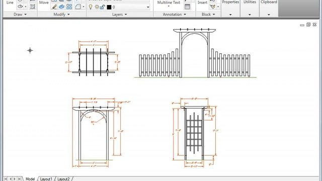The width and height of the screenshot is (322, 181).
Task: Select the Erase tool pencil icon
Action: (x=54, y=7)
